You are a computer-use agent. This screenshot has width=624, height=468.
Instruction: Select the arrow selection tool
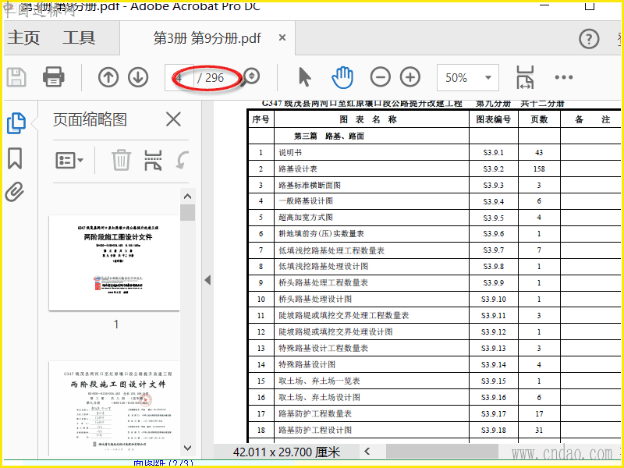[x=304, y=76]
